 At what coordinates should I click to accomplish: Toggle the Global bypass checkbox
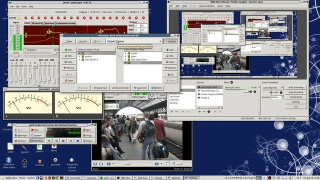point(130,97)
